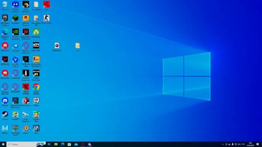Screen dimensions: 262x147
Task: Open the white vertical bars shortcut
Action: tap(5, 128)
